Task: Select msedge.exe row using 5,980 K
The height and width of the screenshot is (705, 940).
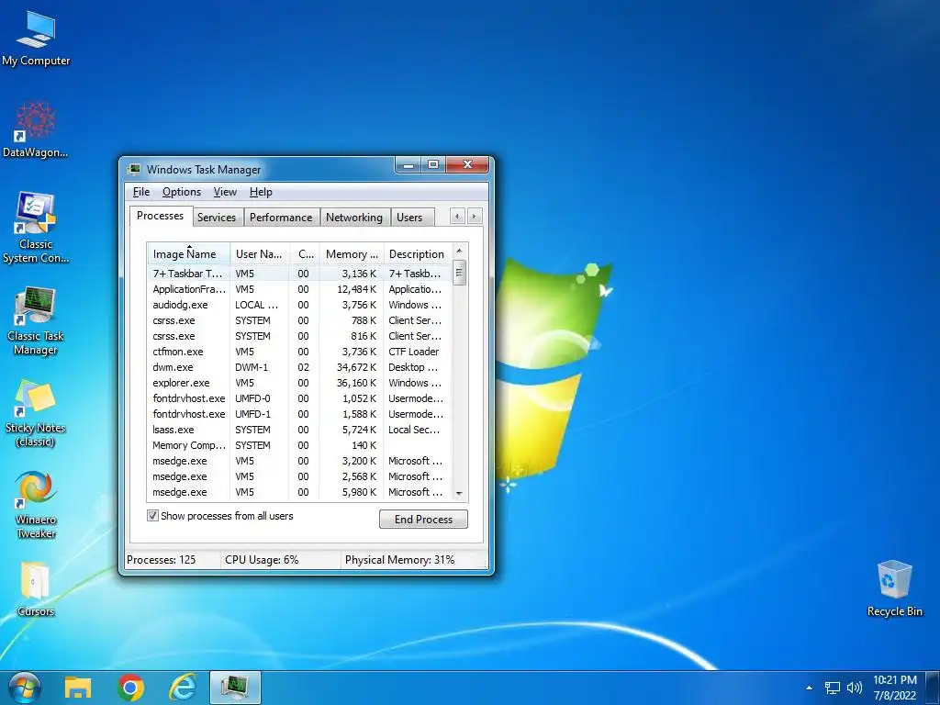Action: point(299,492)
